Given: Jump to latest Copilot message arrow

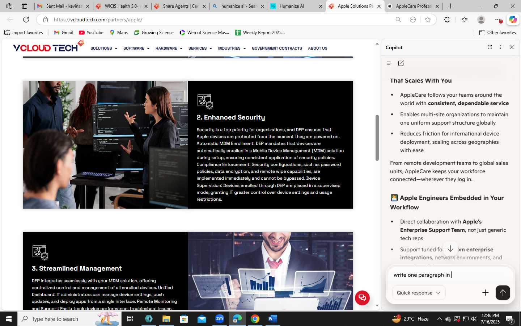Looking at the screenshot, I should click(450, 249).
